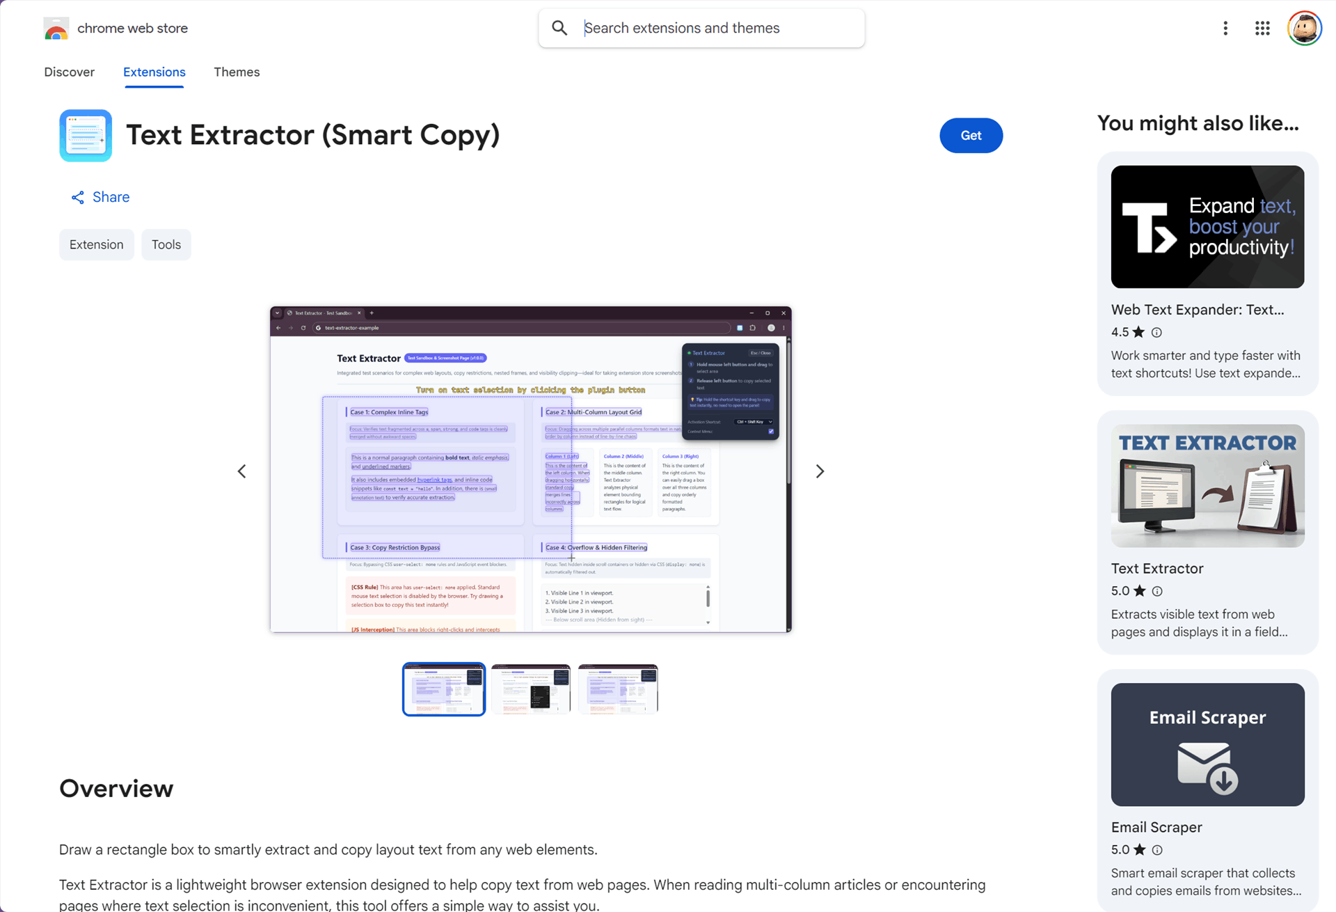Screen dimensions: 1336x912
Task: Go to next screenshot with right arrow
Action: coord(820,471)
